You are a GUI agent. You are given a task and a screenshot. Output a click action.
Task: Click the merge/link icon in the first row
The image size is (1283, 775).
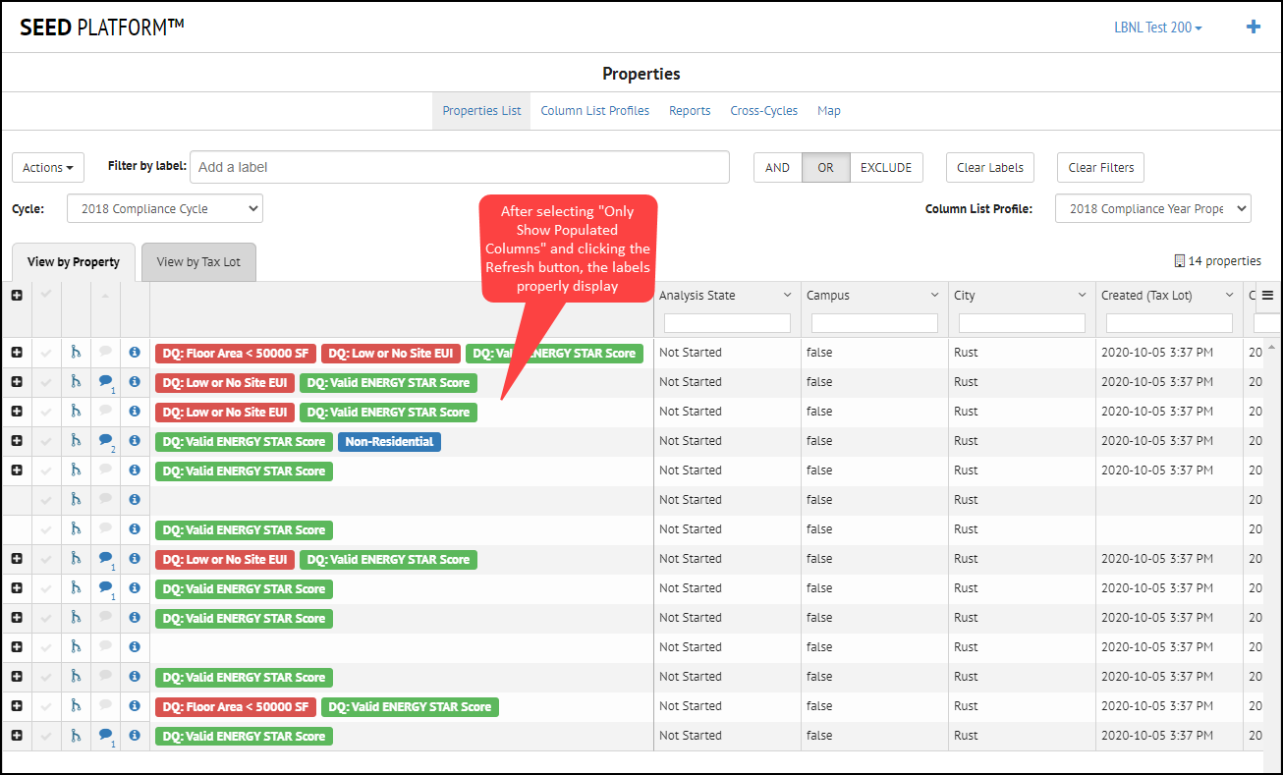77,352
